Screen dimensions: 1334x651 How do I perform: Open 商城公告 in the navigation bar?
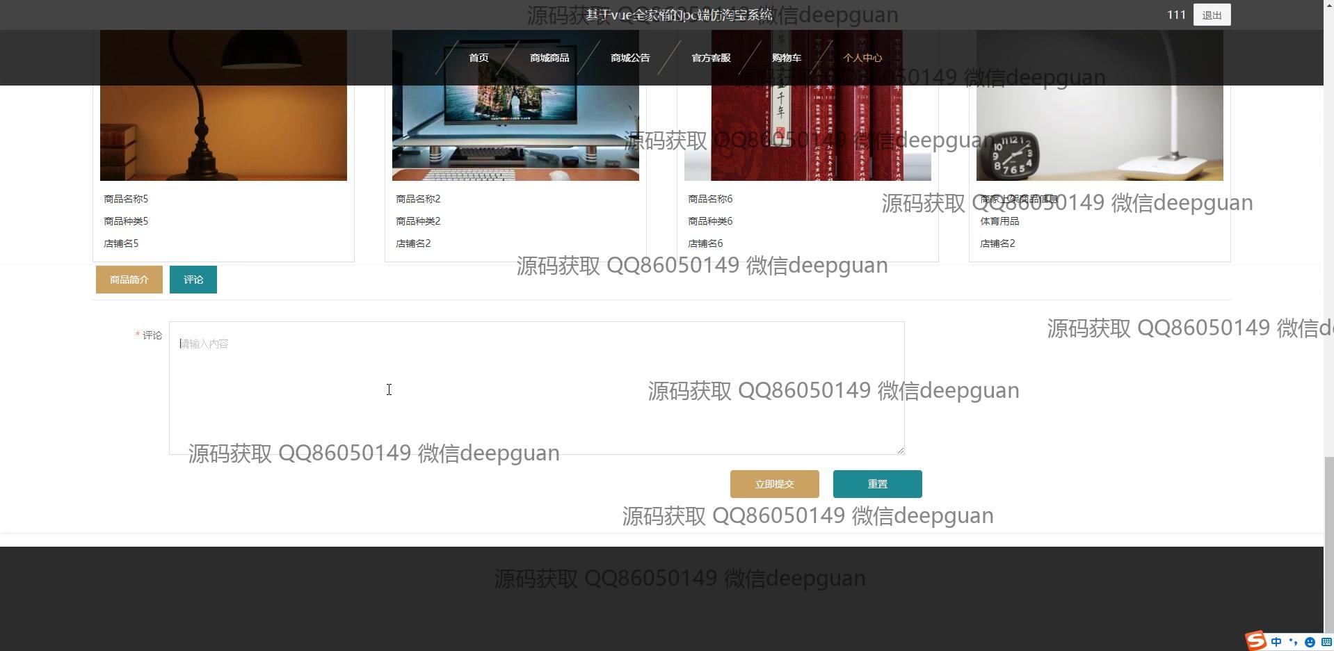(x=630, y=58)
